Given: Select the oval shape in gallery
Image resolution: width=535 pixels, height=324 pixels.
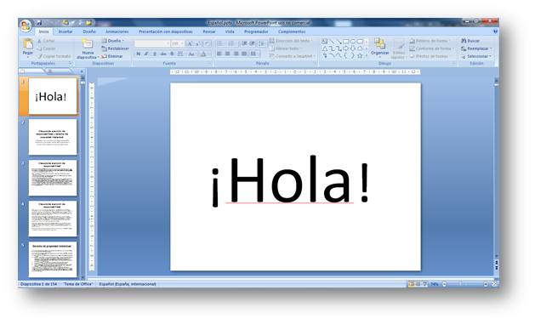Looking at the screenshot, I should [x=353, y=42].
